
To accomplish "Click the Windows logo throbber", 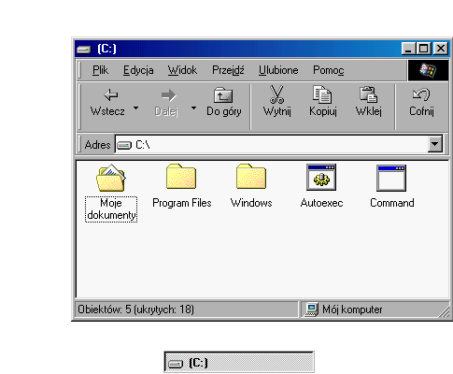I will 428,70.
